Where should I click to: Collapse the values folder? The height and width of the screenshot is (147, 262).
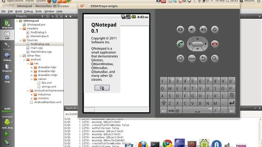[32, 79]
